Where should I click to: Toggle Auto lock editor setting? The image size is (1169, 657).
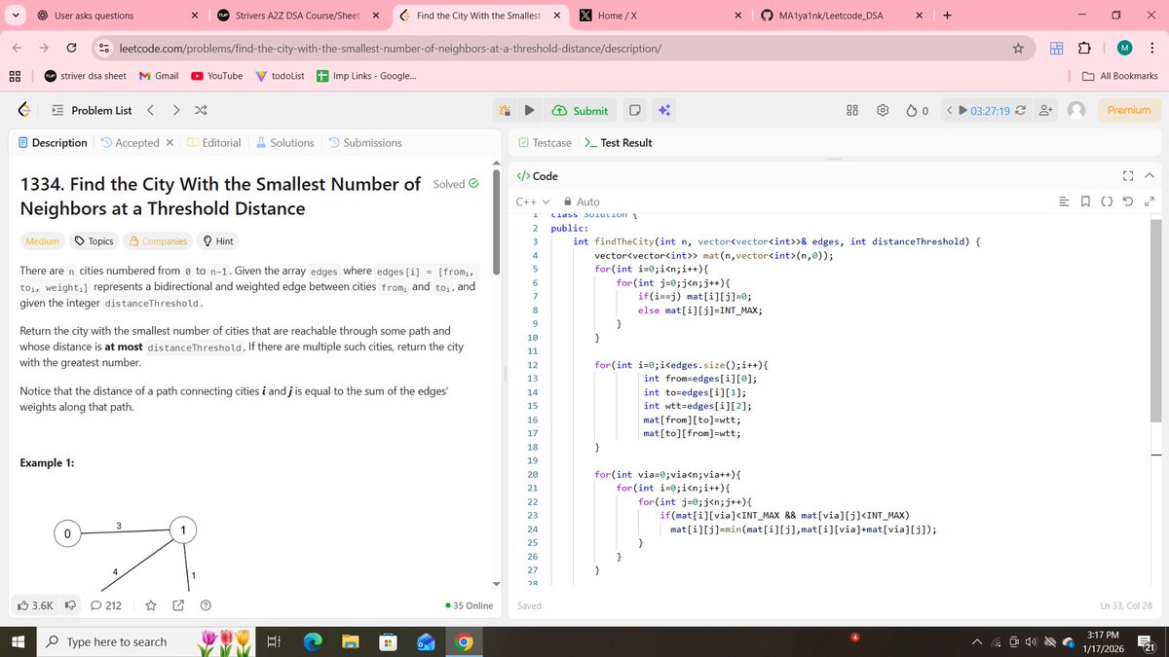point(582,201)
